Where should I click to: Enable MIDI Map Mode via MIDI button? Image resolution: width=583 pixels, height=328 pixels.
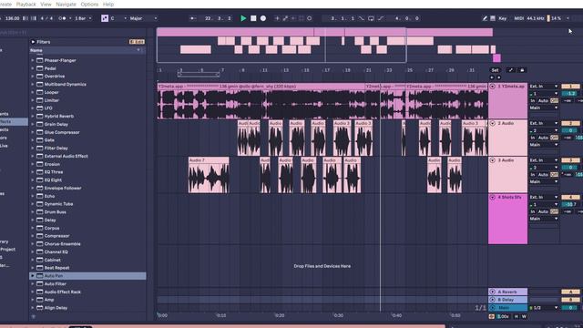pyautogui.click(x=518, y=18)
